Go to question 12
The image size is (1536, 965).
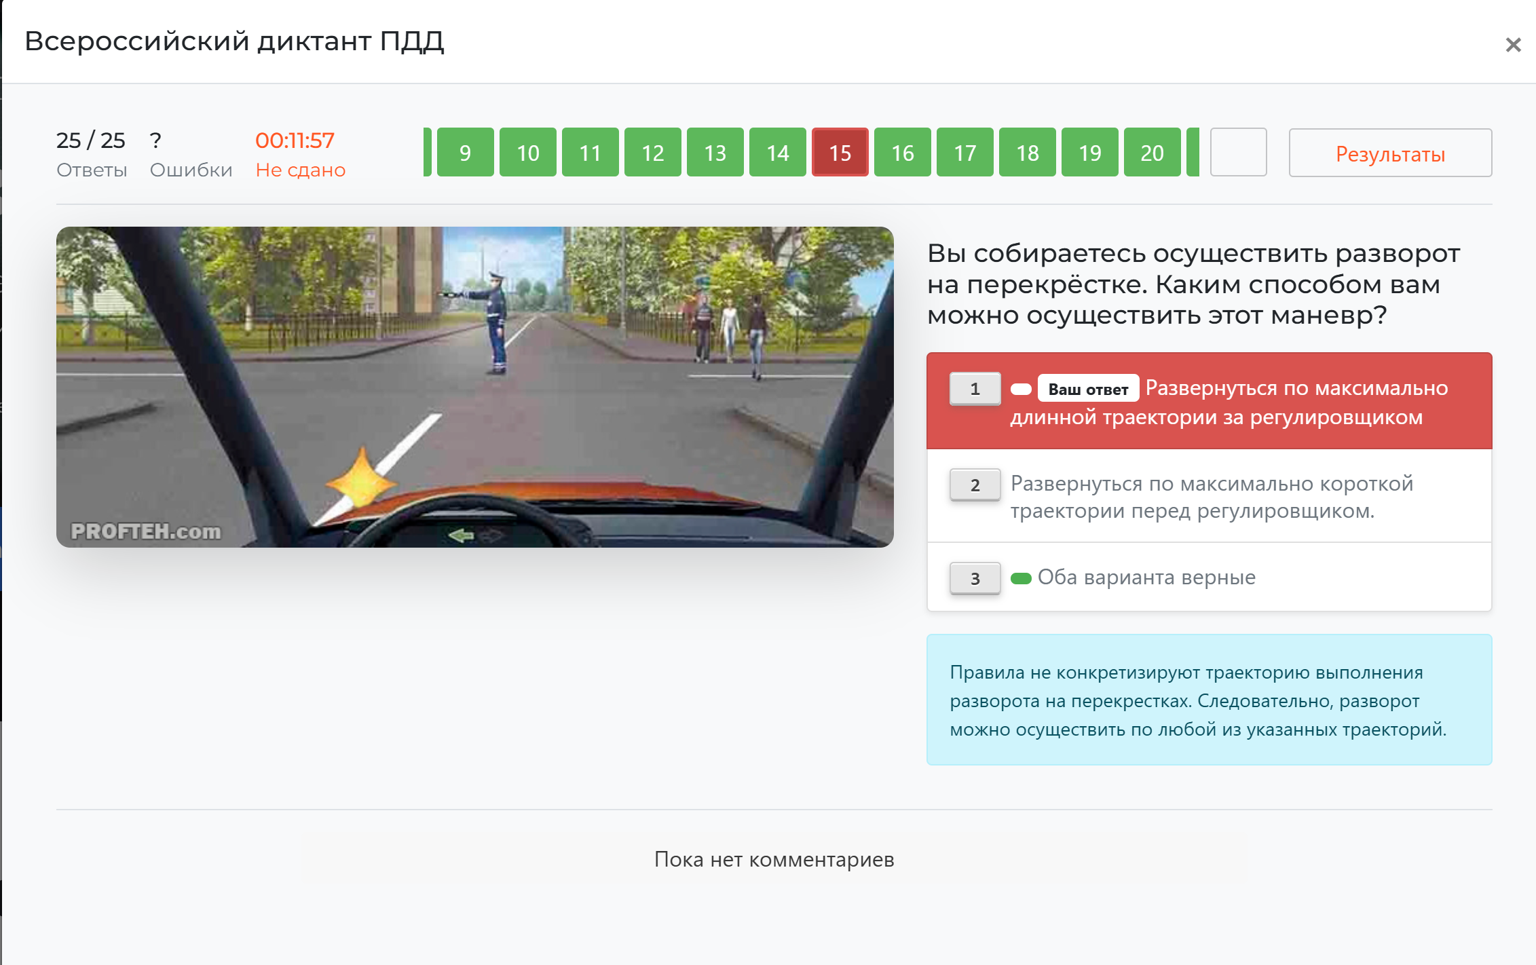point(653,153)
